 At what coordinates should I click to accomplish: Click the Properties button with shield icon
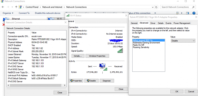click(76, 81)
